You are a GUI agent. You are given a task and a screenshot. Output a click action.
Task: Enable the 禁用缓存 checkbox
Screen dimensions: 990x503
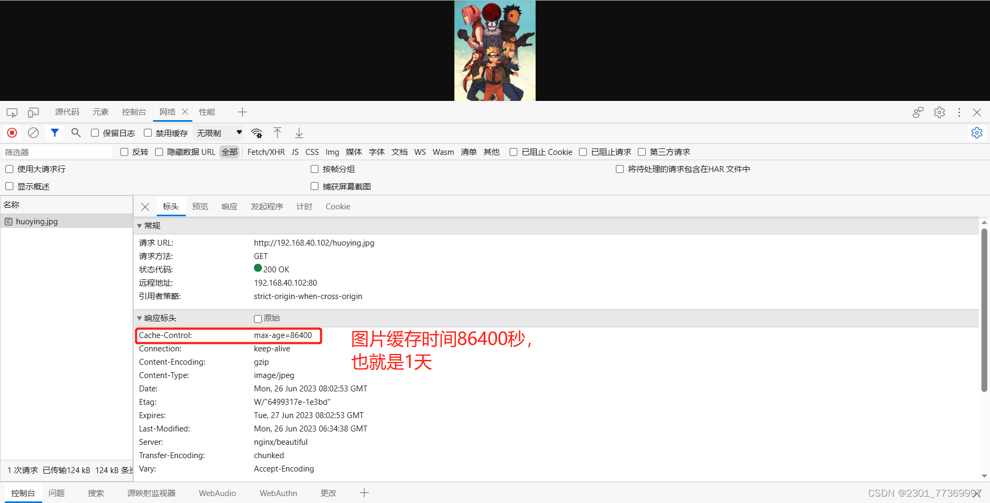(x=148, y=132)
